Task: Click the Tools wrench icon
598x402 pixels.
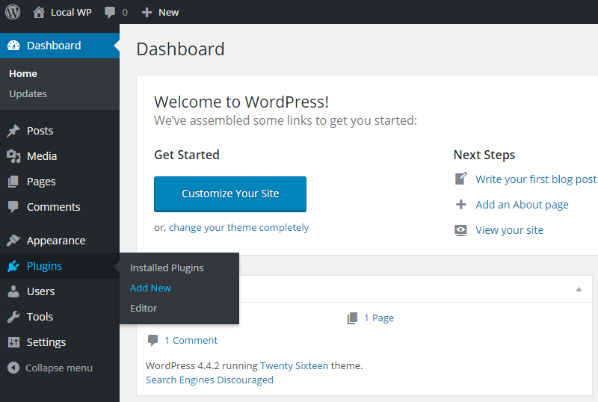Action: click(13, 317)
